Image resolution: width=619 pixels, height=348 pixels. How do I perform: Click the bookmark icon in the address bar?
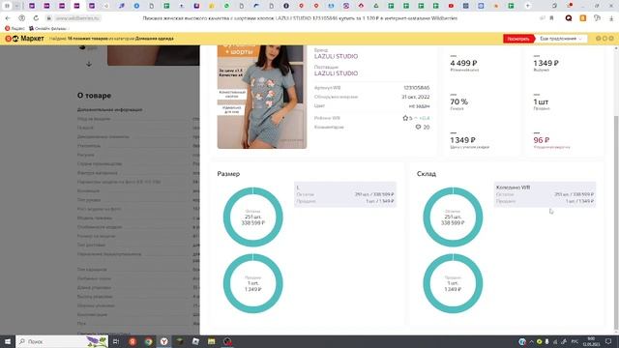point(551,18)
